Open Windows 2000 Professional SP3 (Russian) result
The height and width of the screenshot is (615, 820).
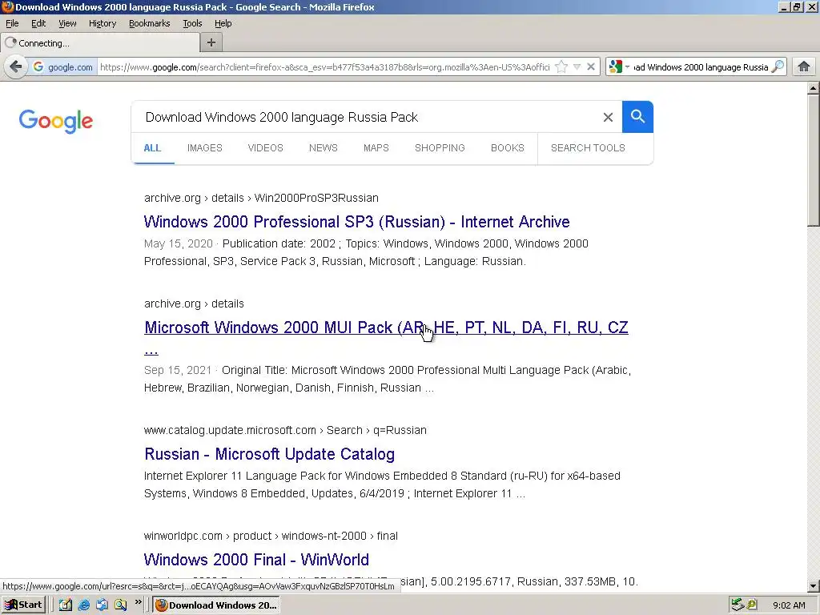pos(356,222)
